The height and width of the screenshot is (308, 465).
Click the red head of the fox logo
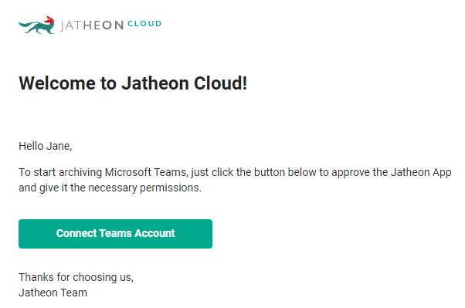click(49, 20)
